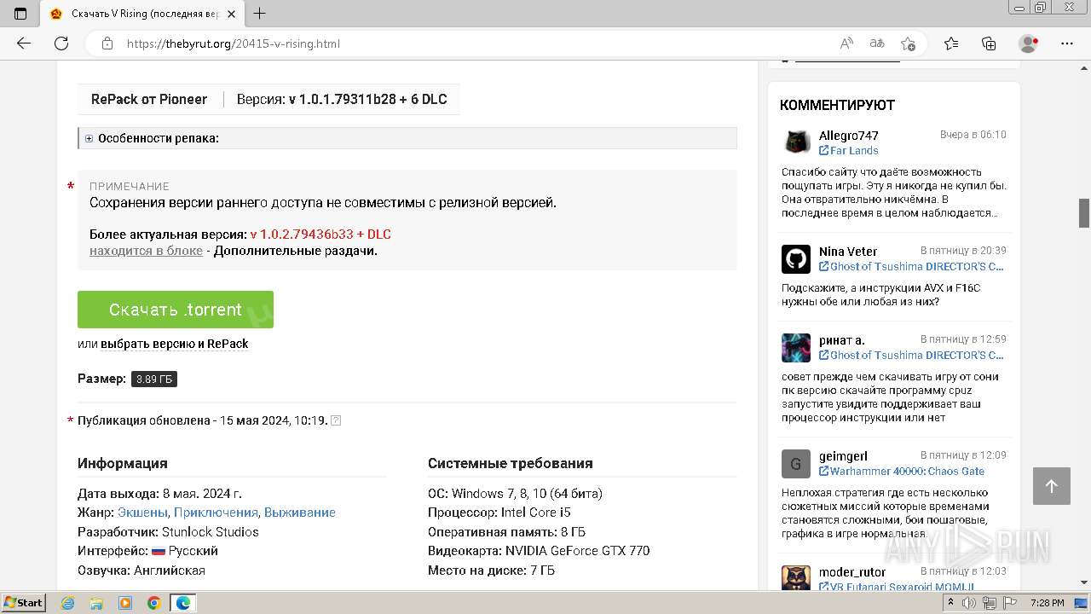The height and width of the screenshot is (614, 1091).
Task: Click moder_rutor user avatar
Action: 796,577
